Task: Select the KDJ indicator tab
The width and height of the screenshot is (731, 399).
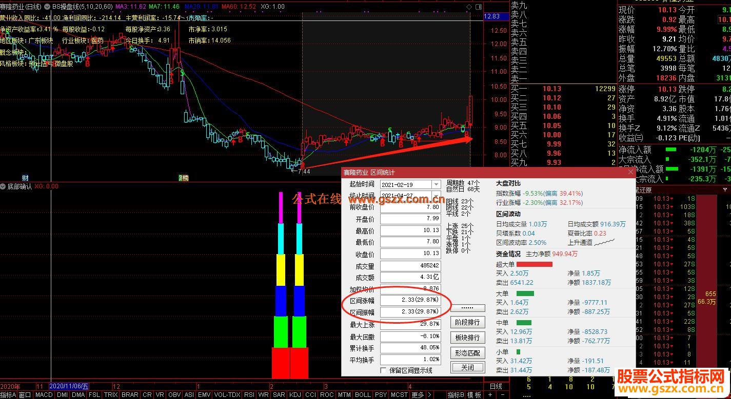Action: tap(295, 395)
